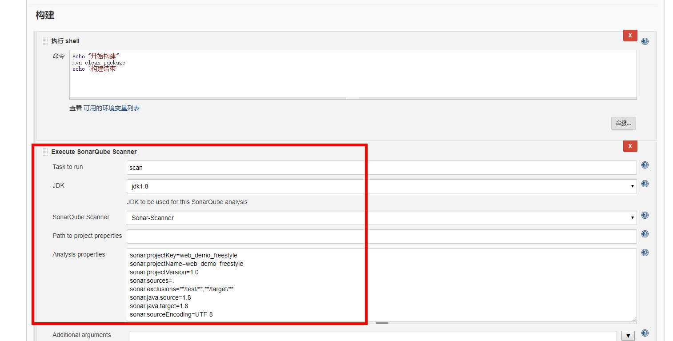Click the sonar.exclusions line
The height and width of the screenshot is (341, 673).
click(182, 289)
